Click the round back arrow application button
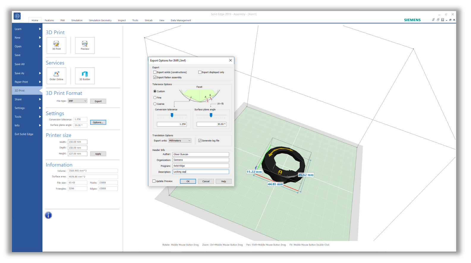471x263 pixels. (x=17, y=16)
